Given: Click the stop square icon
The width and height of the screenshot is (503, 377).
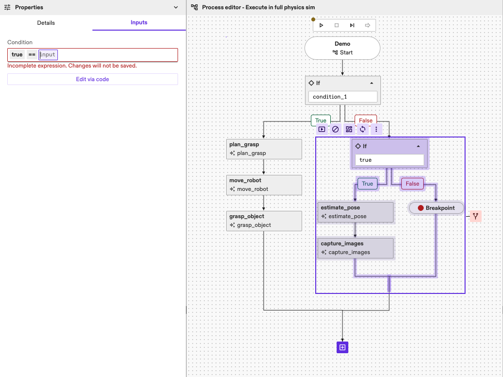Looking at the screenshot, I should click(x=337, y=25).
